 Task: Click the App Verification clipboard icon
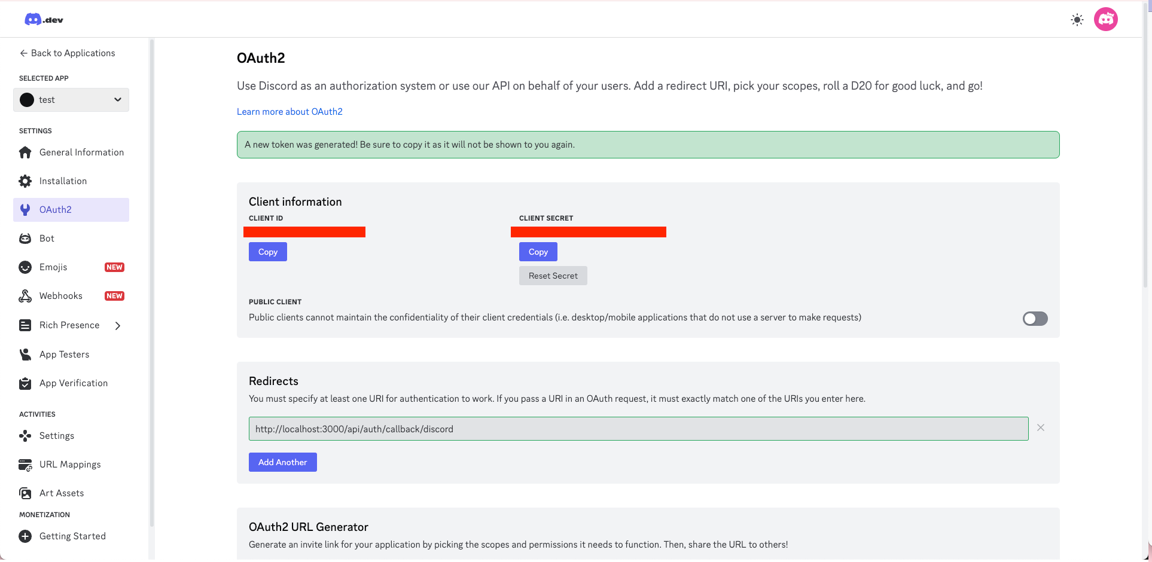tap(25, 383)
